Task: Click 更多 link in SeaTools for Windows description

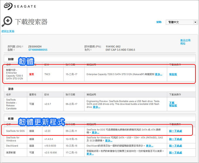Action: [x=109, y=140]
